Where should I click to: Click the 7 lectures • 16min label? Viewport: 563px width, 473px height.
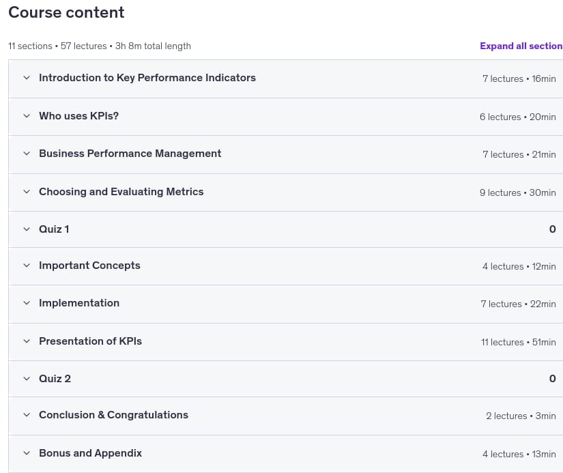519,78
